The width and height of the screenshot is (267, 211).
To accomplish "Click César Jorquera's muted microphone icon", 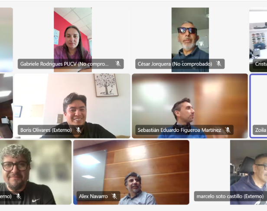I will (218, 64).
